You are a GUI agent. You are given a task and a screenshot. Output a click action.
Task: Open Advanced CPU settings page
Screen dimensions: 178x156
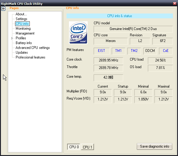pyautogui.click(x=33, y=48)
